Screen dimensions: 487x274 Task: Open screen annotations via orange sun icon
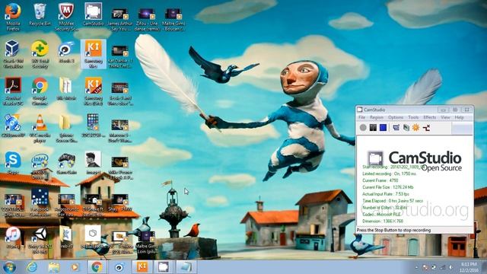tap(416, 127)
